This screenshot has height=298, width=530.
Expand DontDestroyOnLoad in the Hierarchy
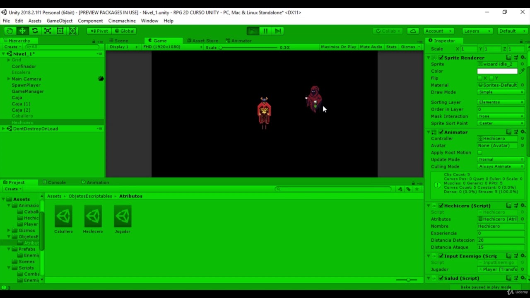point(3,129)
